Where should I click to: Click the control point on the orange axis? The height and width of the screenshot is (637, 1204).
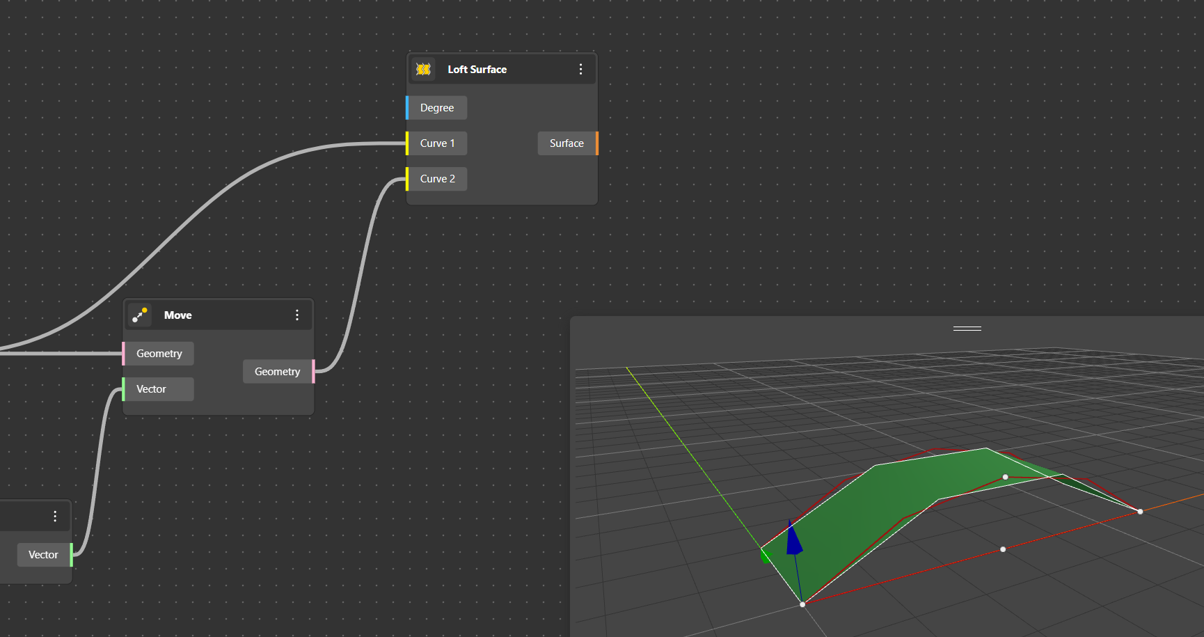[x=1140, y=512]
